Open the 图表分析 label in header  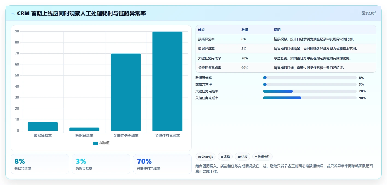[368, 13]
